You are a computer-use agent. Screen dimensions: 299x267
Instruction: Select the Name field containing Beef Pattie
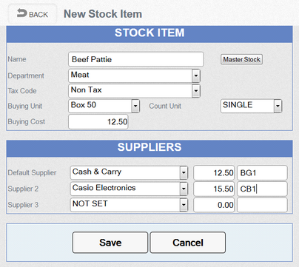coord(136,59)
